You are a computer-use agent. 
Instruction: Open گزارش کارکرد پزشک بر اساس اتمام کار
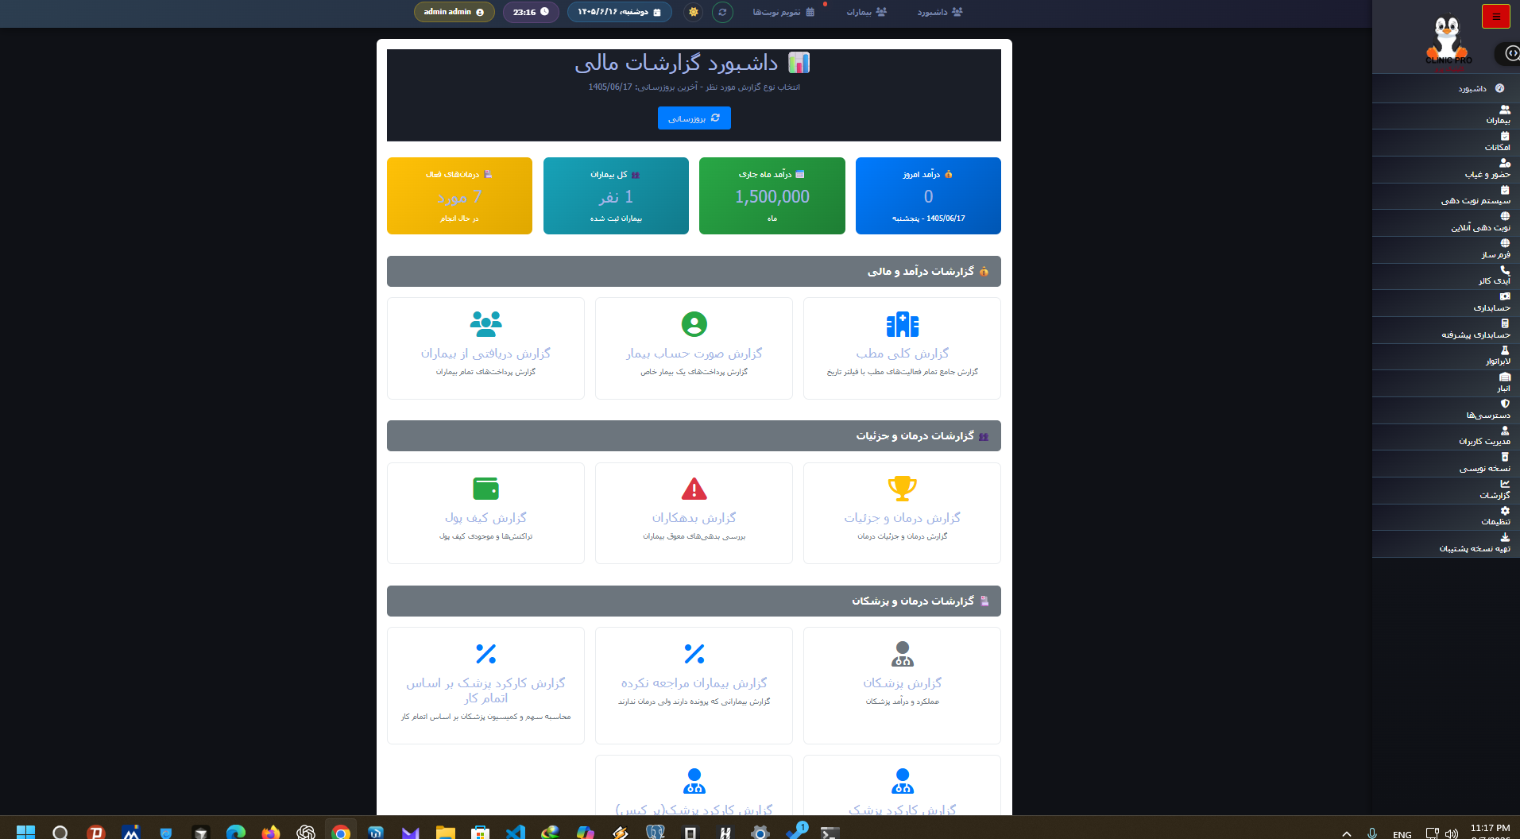(x=485, y=686)
